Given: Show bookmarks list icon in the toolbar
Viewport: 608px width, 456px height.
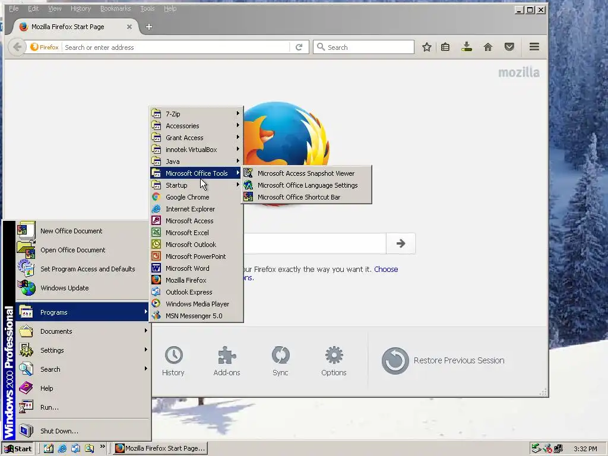Looking at the screenshot, I should click(x=445, y=47).
